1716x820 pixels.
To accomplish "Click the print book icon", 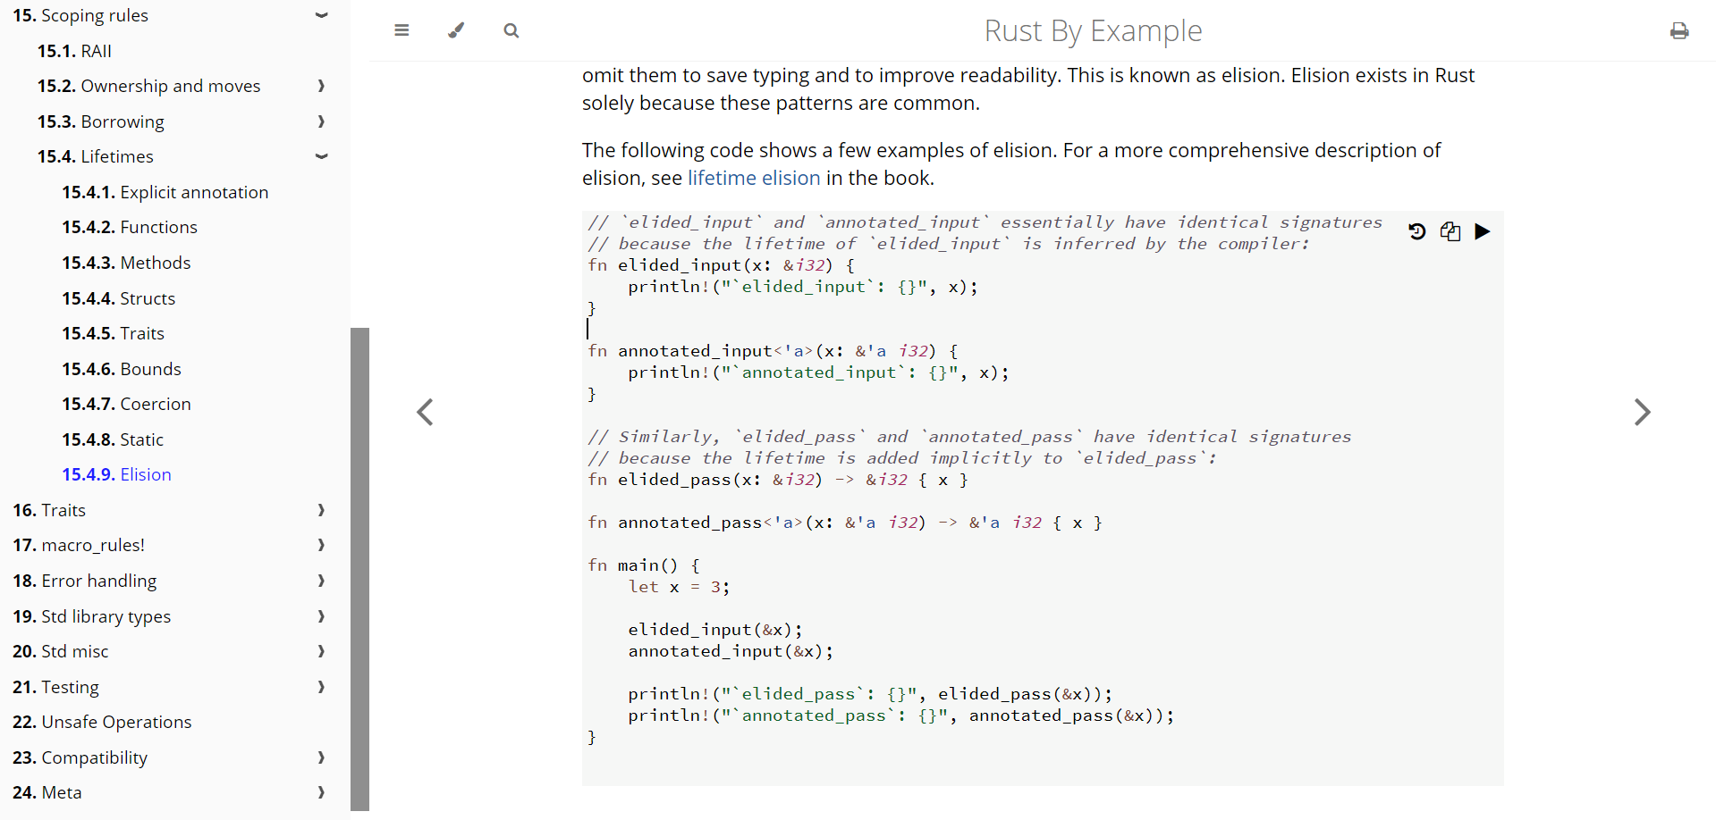I will tap(1679, 31).
